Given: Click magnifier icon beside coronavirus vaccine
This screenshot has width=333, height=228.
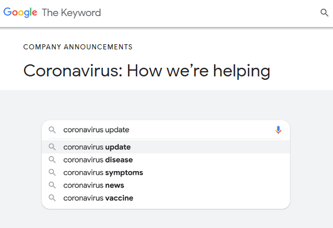Looking at the screenshot, I should pyautogui.click(x=52, y=198).
